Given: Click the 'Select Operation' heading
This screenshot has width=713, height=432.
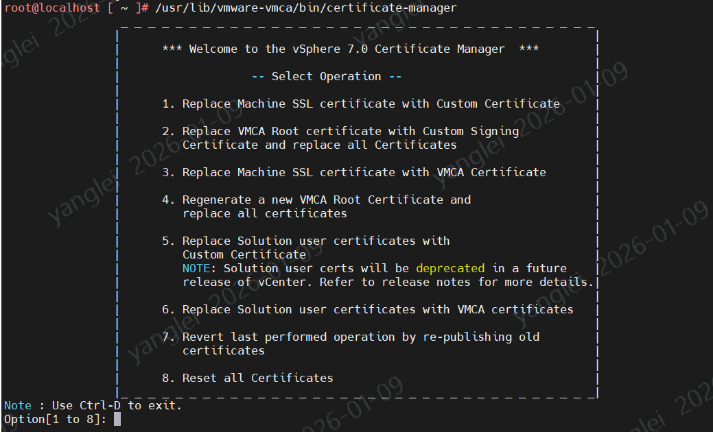Looking at the screenshot, I should click(x=326, y=76).
